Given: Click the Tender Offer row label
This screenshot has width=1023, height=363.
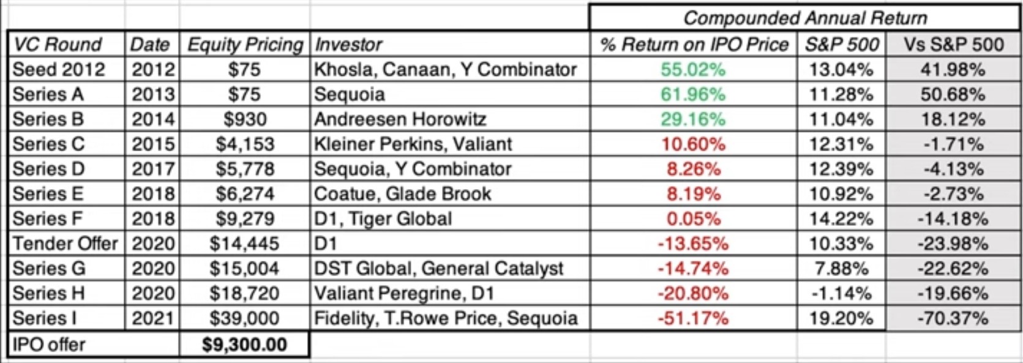Looking at the screenshot, I should click(x=65, y=244).
